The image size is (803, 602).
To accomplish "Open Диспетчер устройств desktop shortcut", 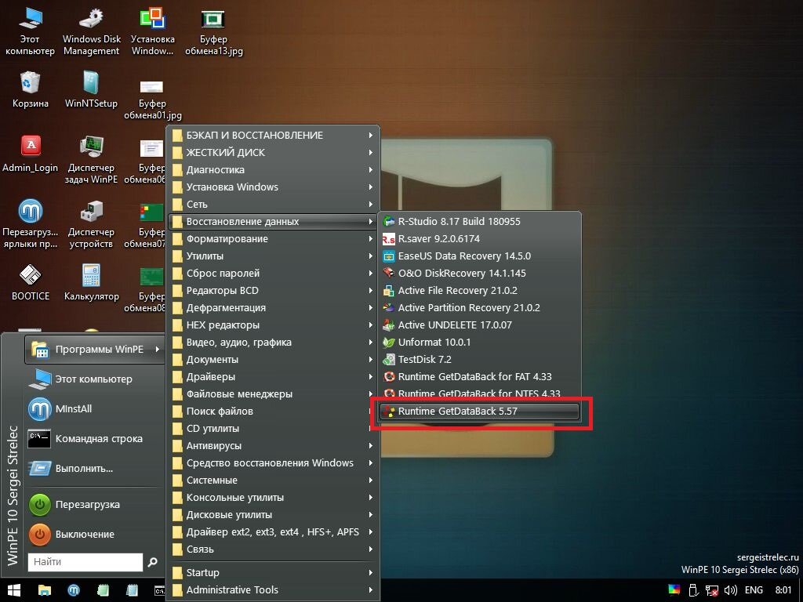I will pyautogui.click(x=91, y=224).
